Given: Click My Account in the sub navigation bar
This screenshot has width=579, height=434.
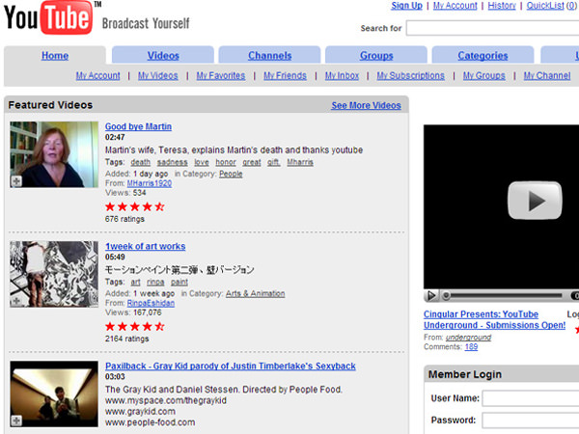Looking at the screenshot, I should [x=97, y=75].
